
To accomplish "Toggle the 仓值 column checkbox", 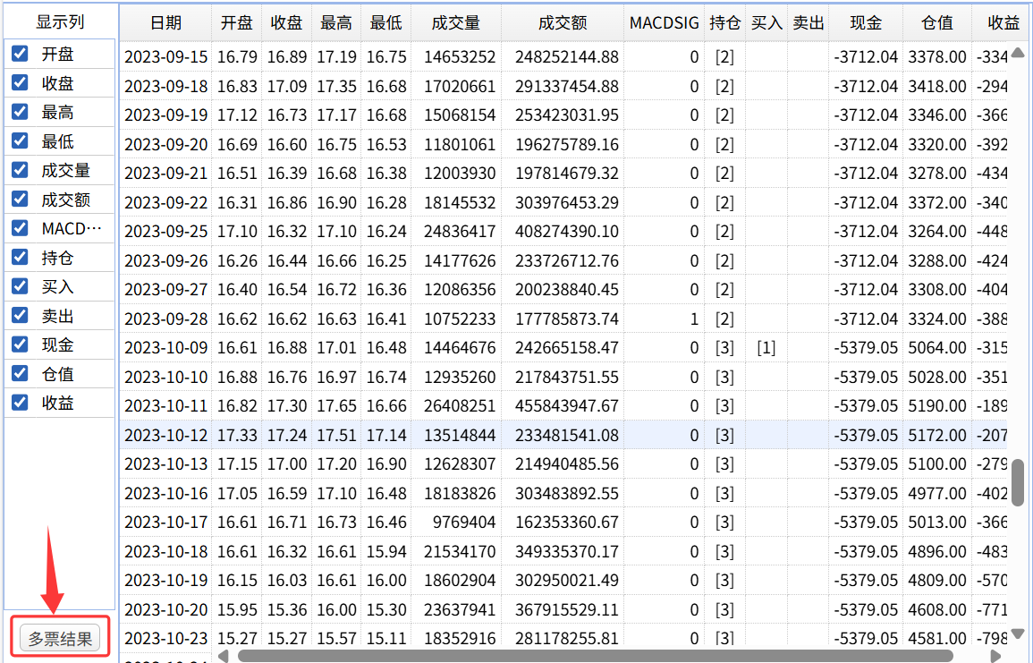I will click(20, 373).
